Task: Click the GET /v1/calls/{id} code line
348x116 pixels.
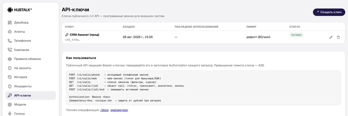Action: [x=126, y=86]
